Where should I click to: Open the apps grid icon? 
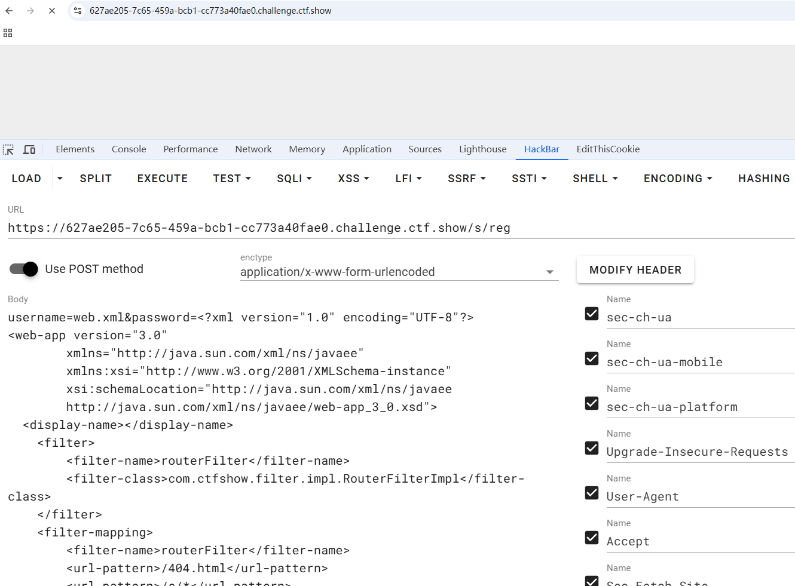(8, 33)
